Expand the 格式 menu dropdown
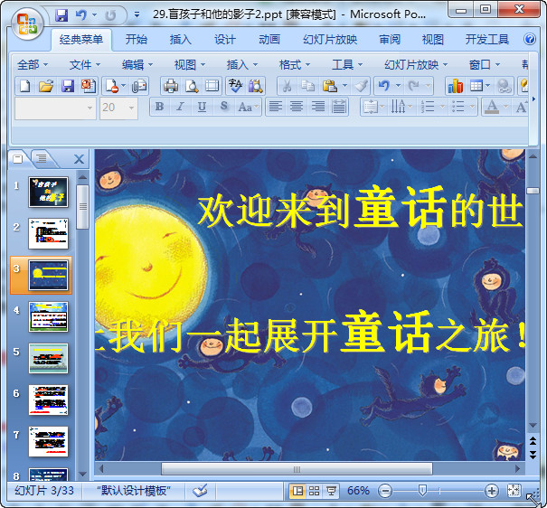The image size is (547, 508). tap(295, 64)
